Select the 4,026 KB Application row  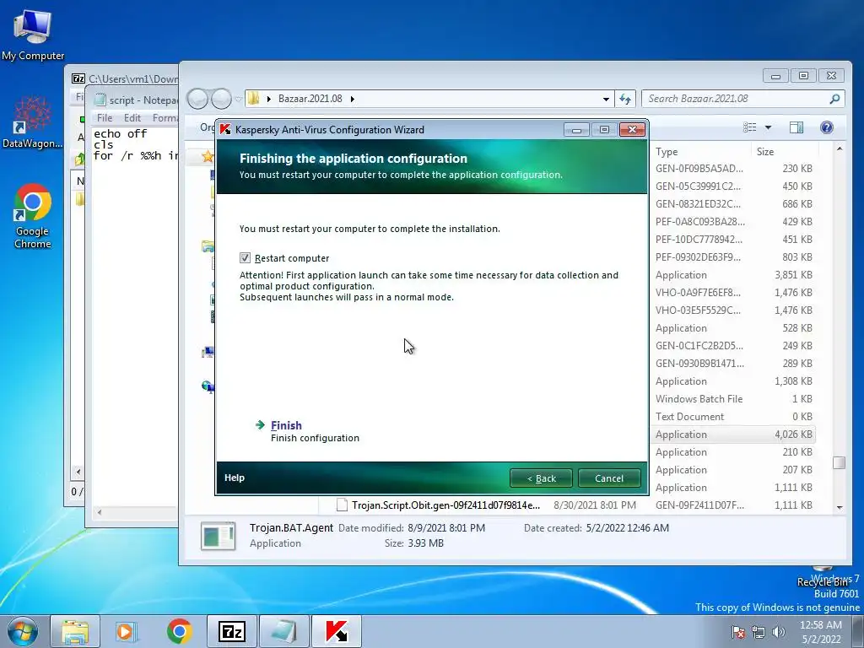point(733,435)
